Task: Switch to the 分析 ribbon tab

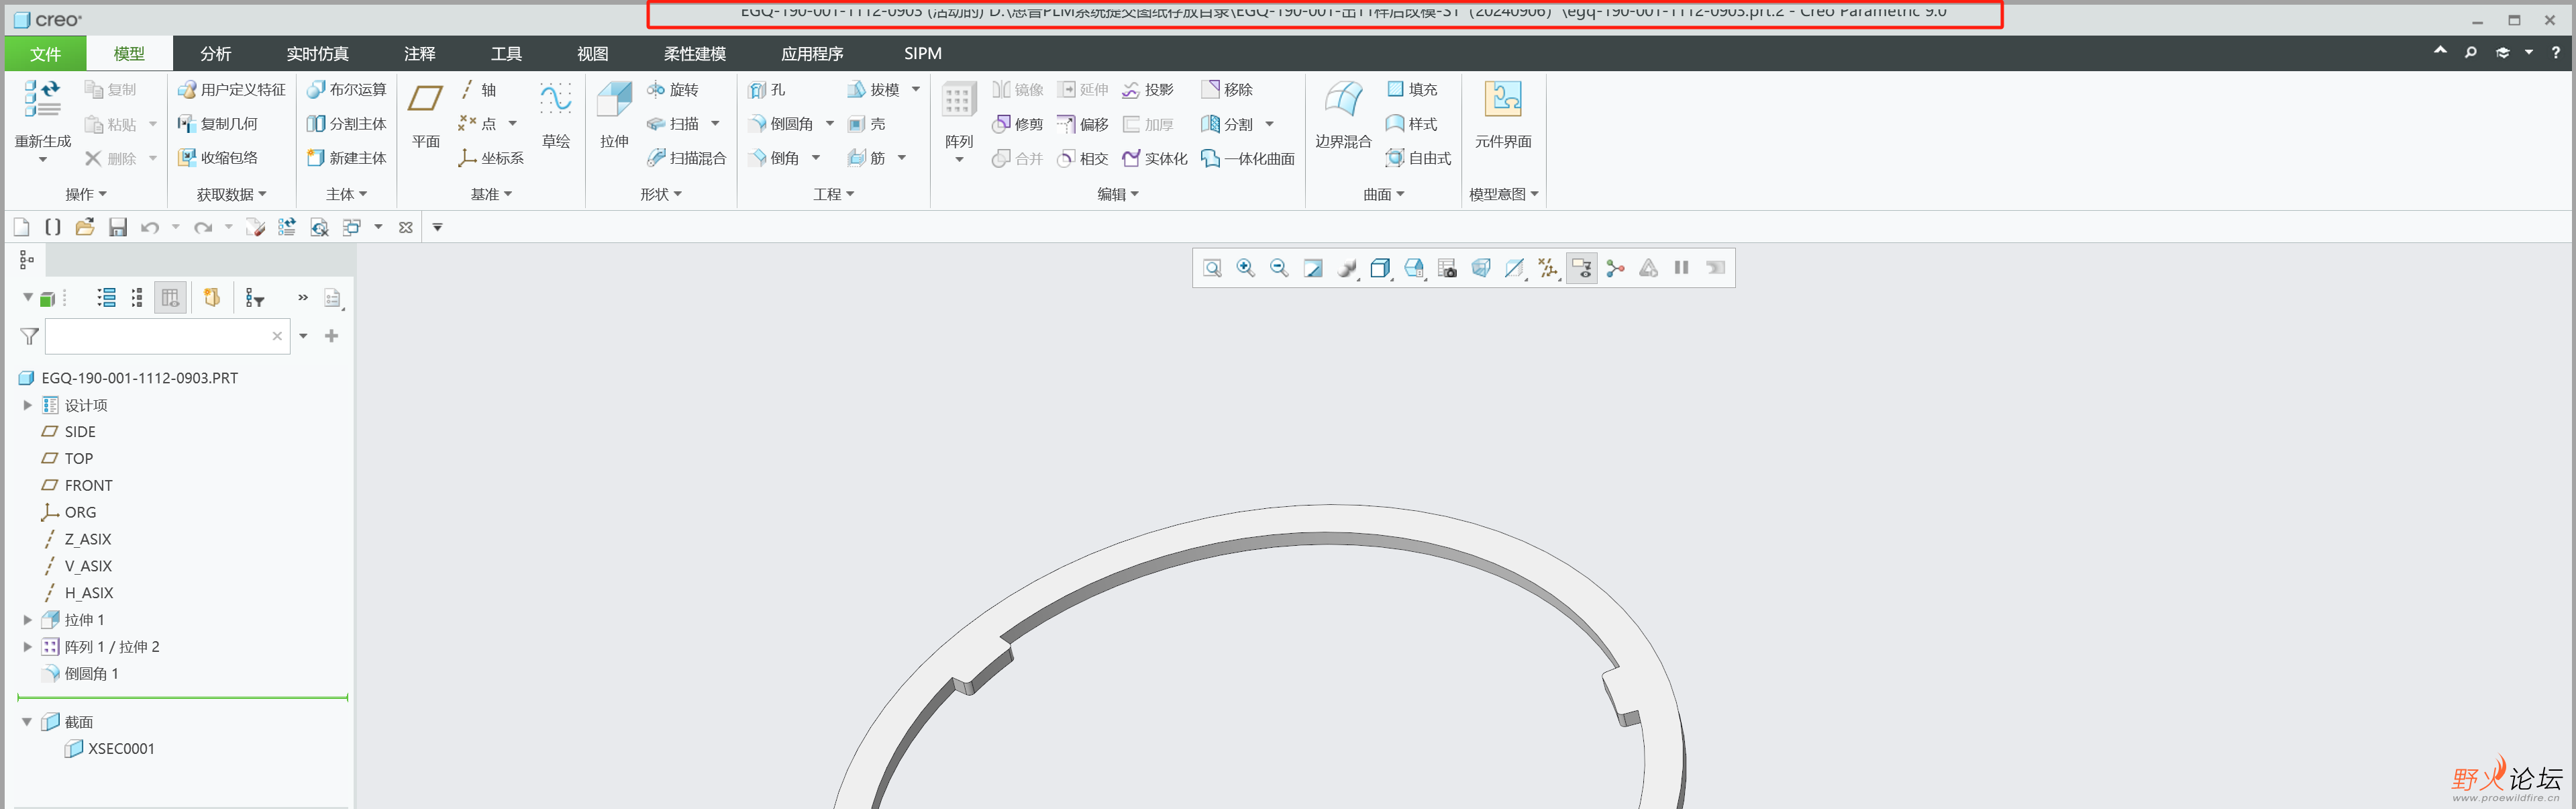Action: (215, 53)
